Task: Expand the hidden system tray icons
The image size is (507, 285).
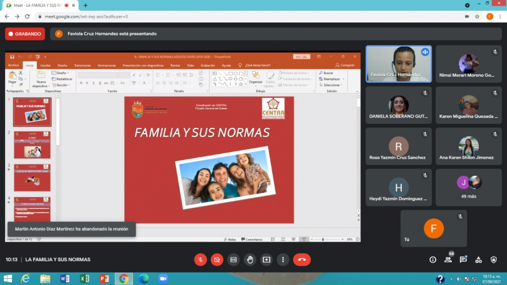Action: point(452,279)
